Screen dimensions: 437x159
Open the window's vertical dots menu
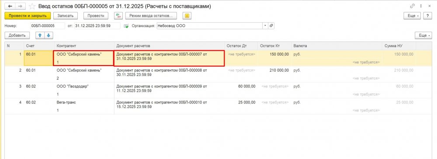[x=420, y=6]
